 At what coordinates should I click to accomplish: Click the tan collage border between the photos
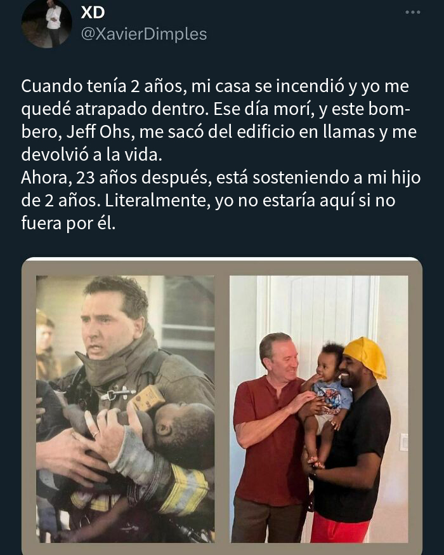click(x=222, y=409)
